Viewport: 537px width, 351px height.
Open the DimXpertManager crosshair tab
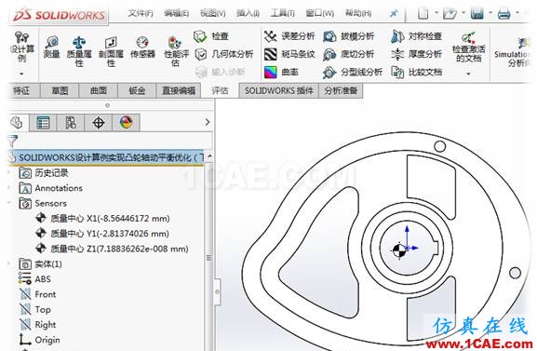pyautogui.click(x=99, y=122)
